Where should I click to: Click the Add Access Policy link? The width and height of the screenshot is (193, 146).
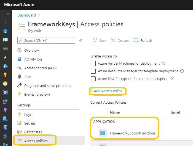tap(106, 91)
